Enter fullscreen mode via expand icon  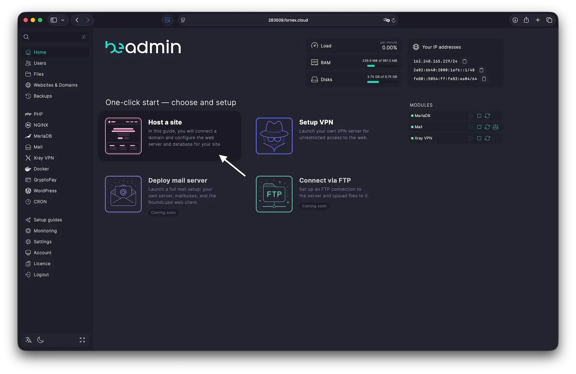coord(82,340)
